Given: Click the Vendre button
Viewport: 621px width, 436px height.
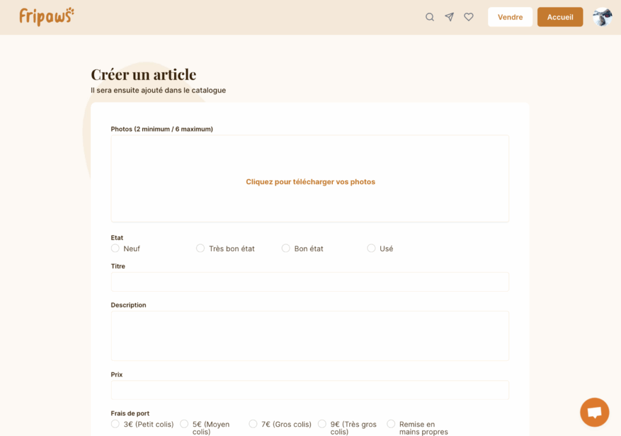Looking at the screenshot, I should coord(510,17).
